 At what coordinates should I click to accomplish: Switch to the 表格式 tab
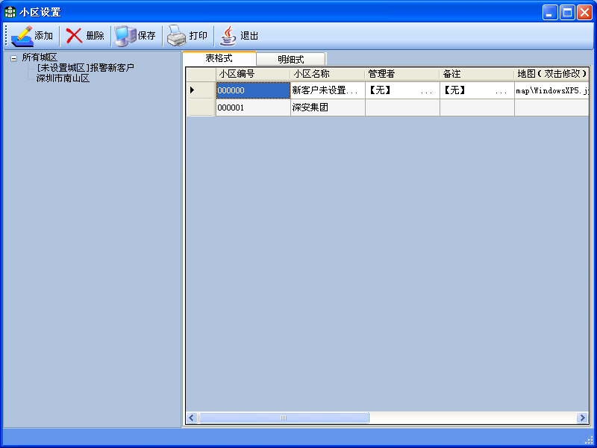click(219, 58)
